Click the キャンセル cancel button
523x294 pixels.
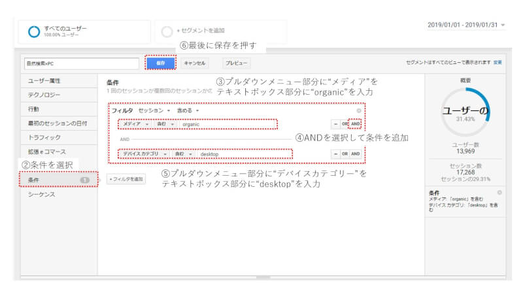coord(195,63)
